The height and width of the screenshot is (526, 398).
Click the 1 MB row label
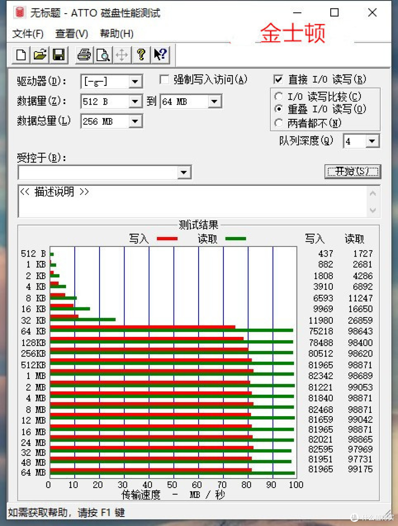coord(36,376)
